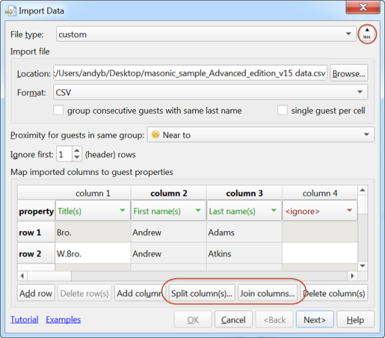This screenshot has width=385, height=338.
Task: Select the row 1 header
Action: click(36, 232)
